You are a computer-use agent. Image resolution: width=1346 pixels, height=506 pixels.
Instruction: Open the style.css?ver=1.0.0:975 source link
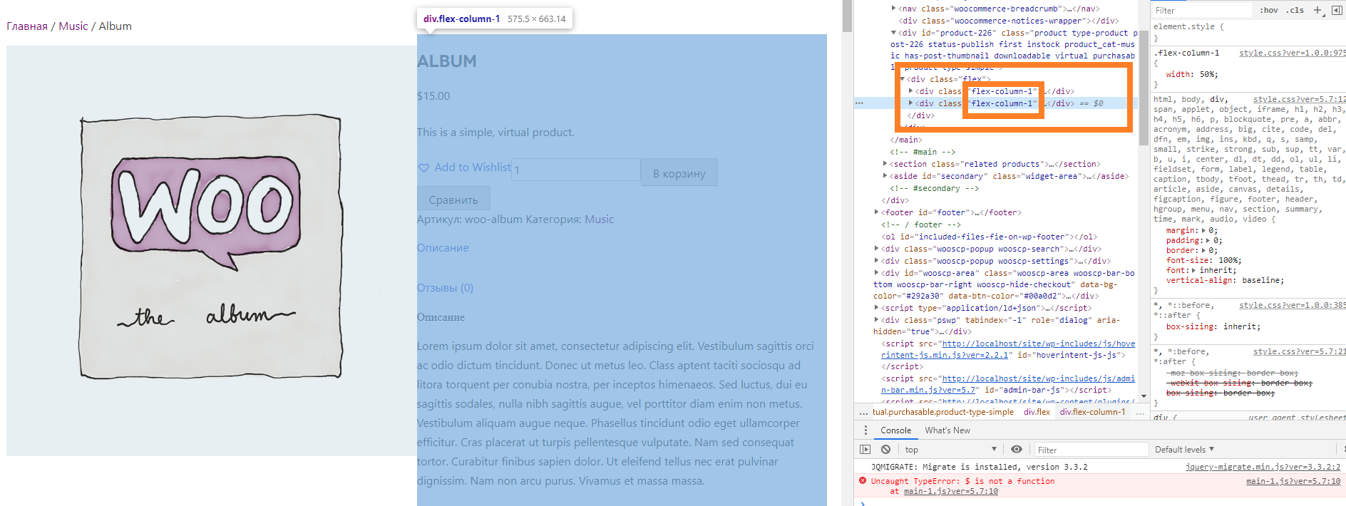coord(1292,53)
